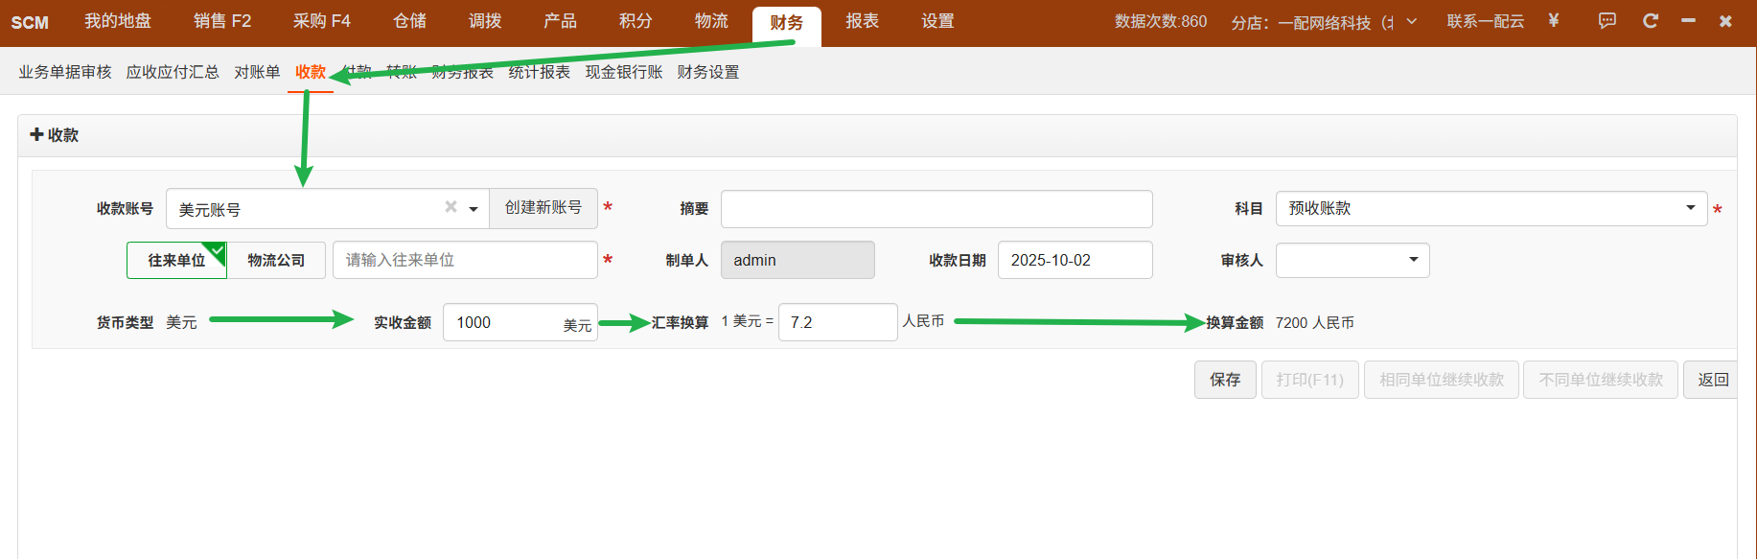Click the SCM logo
1757x559 pixels.
tap(30, 22)
